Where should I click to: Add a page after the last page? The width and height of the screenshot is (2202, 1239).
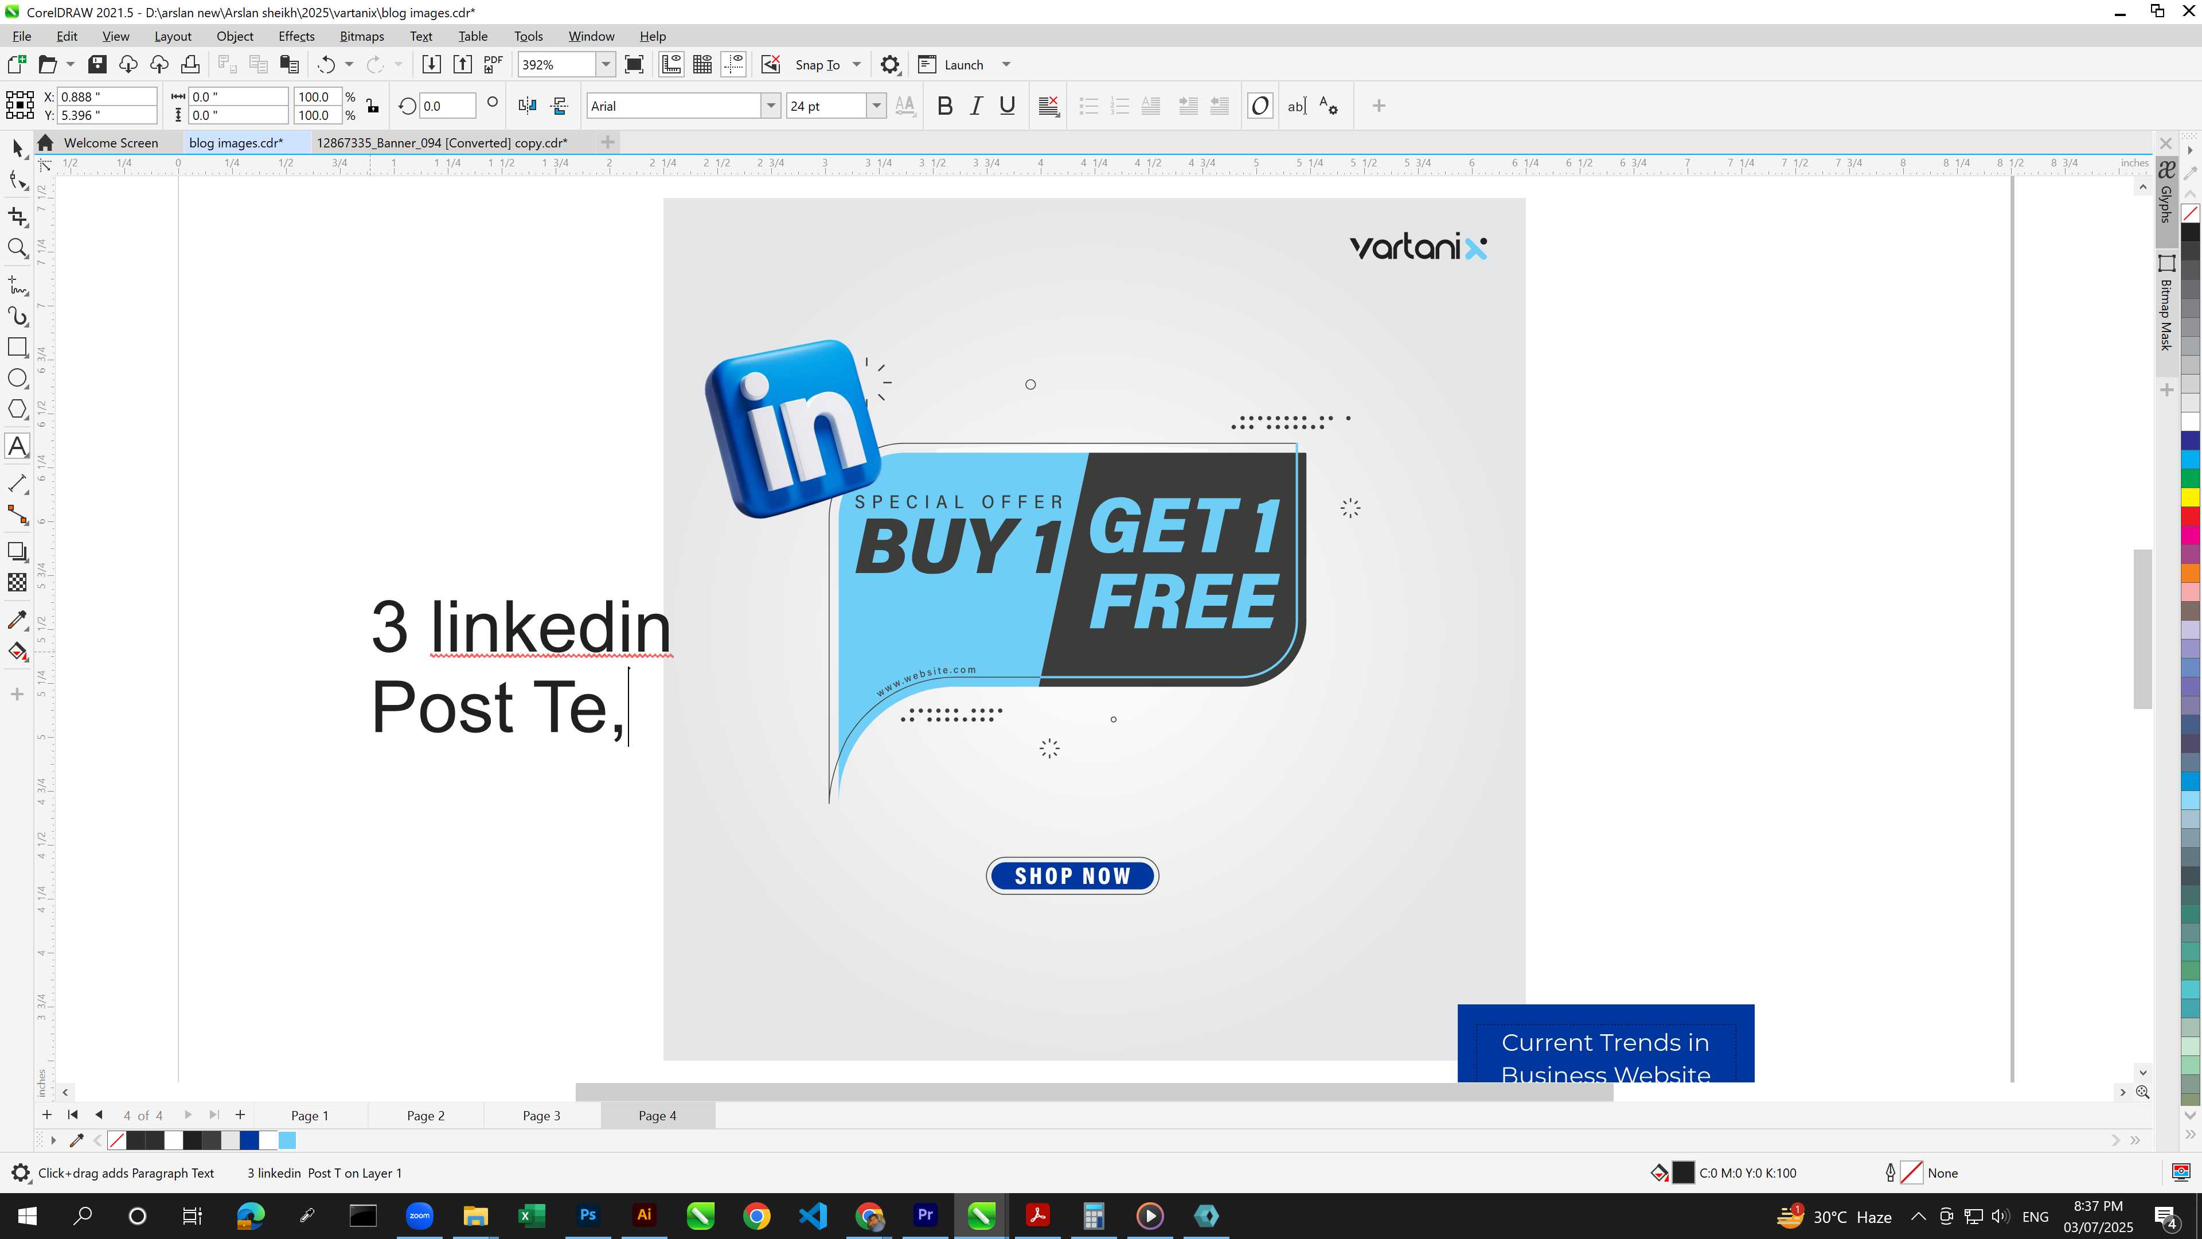240,1115
